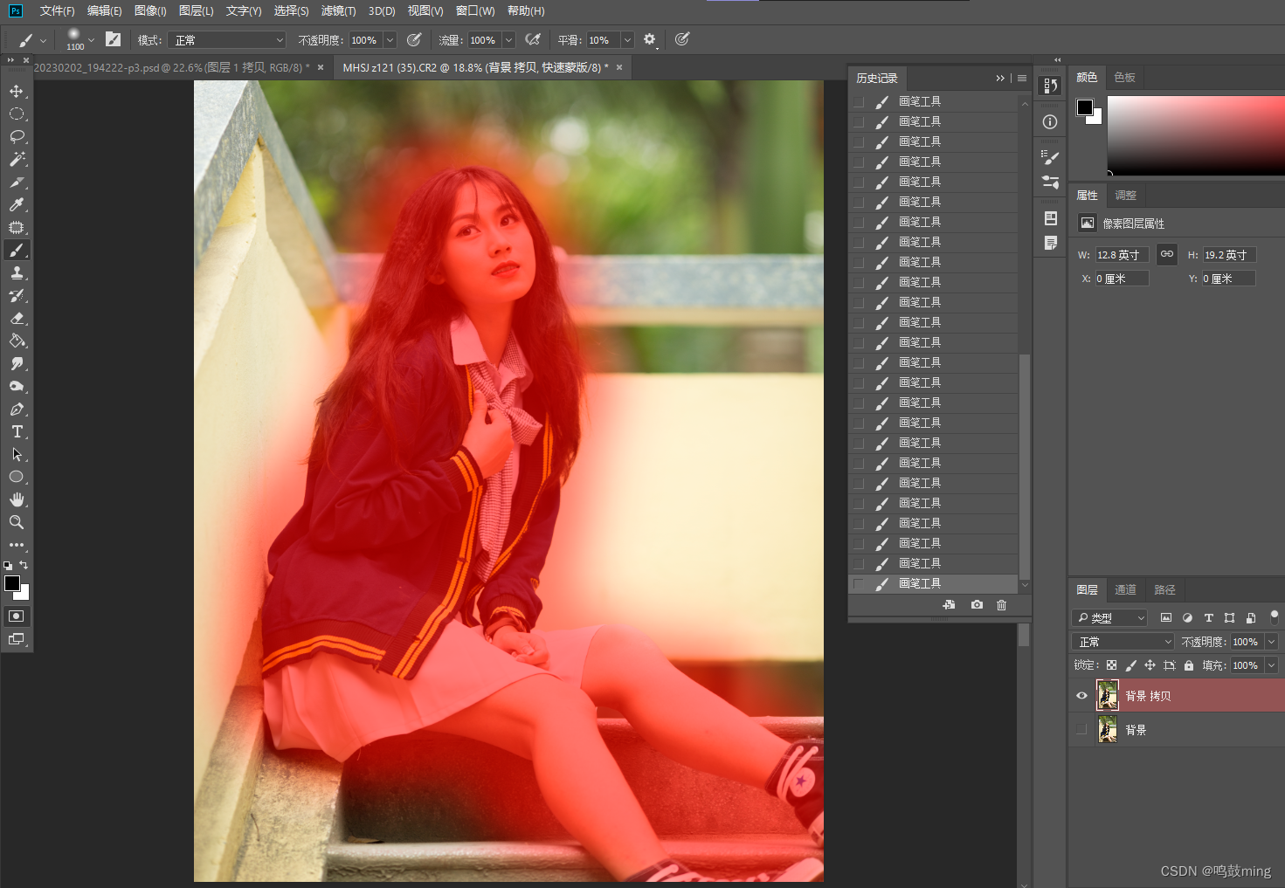Screen dimensions: 1285x888
Task: Click the 背景 拷贝 layer thumbnail
Action: [x=1108, y=696]
